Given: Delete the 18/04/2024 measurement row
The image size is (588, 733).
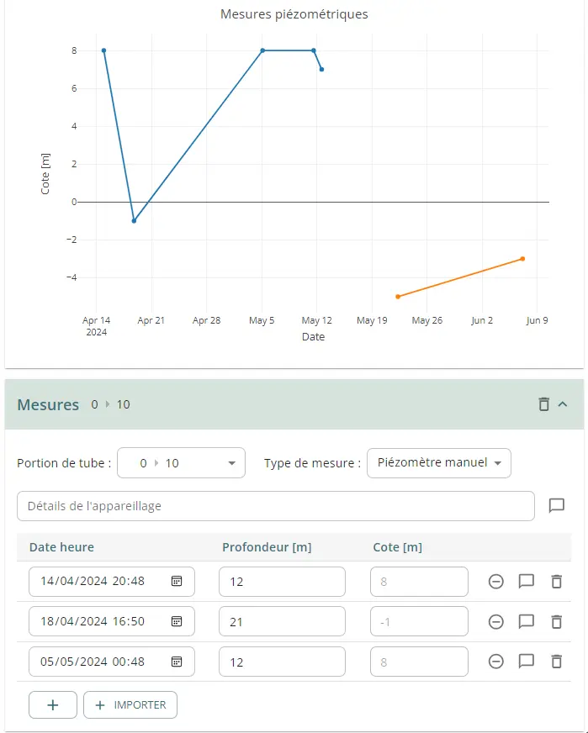Looking at the screenshot, I should click(556, 621).
